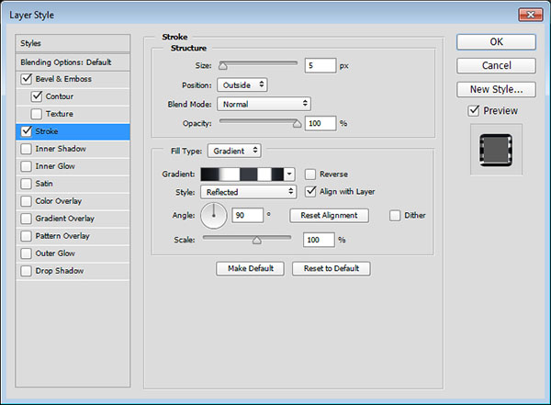
Task: Click the New Style button
Action: (x=496, y=89)
